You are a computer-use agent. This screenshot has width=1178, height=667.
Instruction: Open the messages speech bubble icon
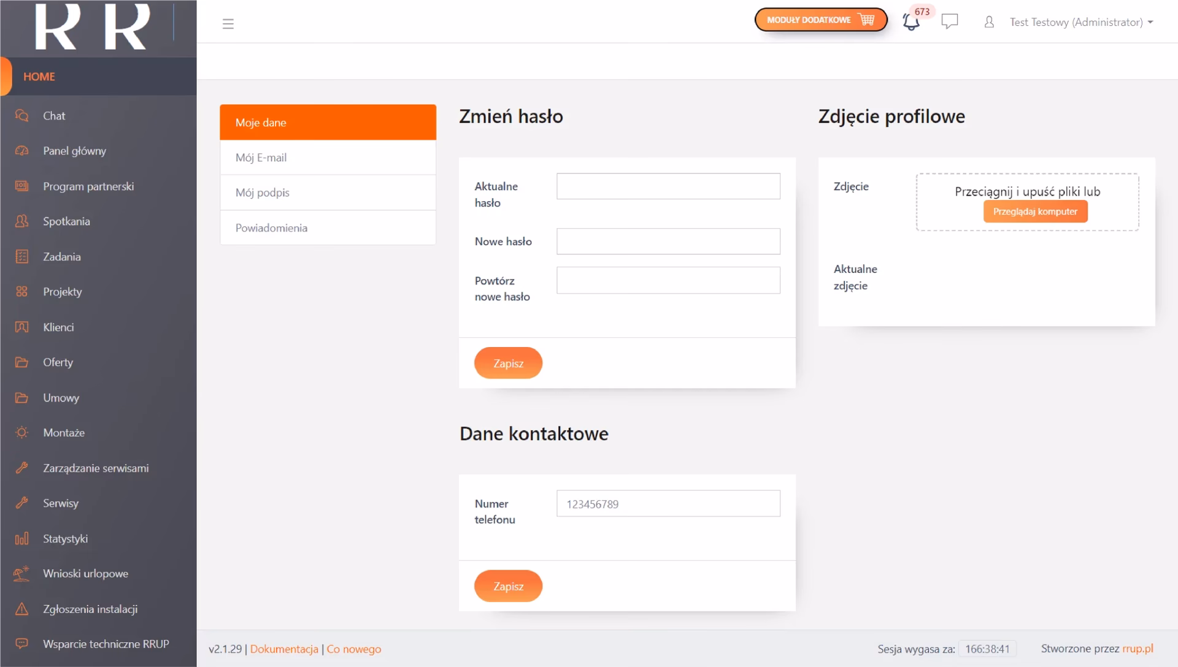(950, 21)
